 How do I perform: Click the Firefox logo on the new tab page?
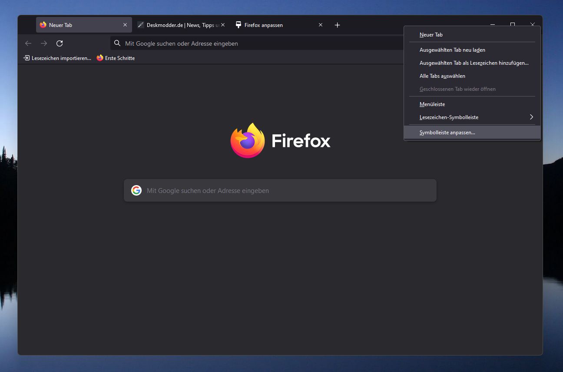[248, 140]
